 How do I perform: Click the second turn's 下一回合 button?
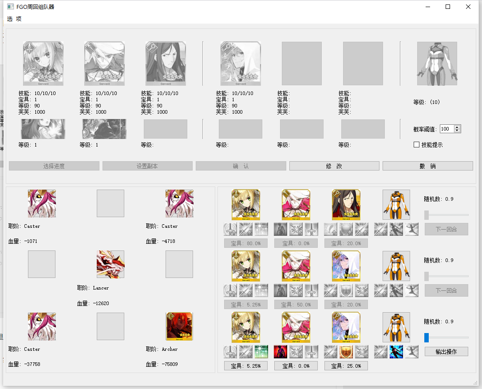(446, 290)
